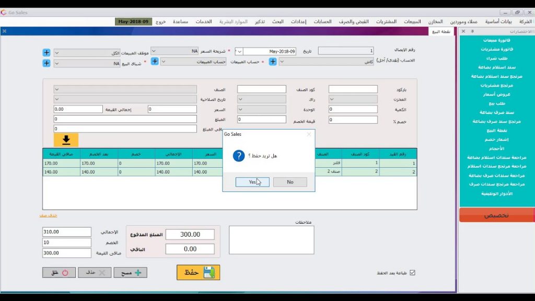Expand حساب المبيعات dropdown
Image resolution: width=535 pixels, height=301 pixels.
[164, 62]
